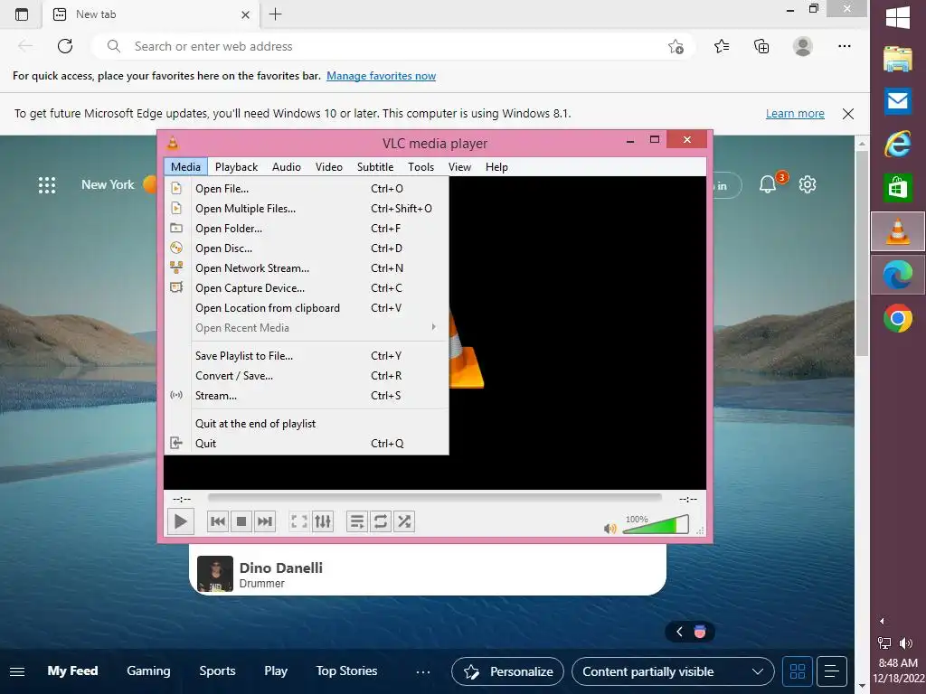926x694 pixels.
Task: Click Manage favorites now link
Action: pos(381,76)
